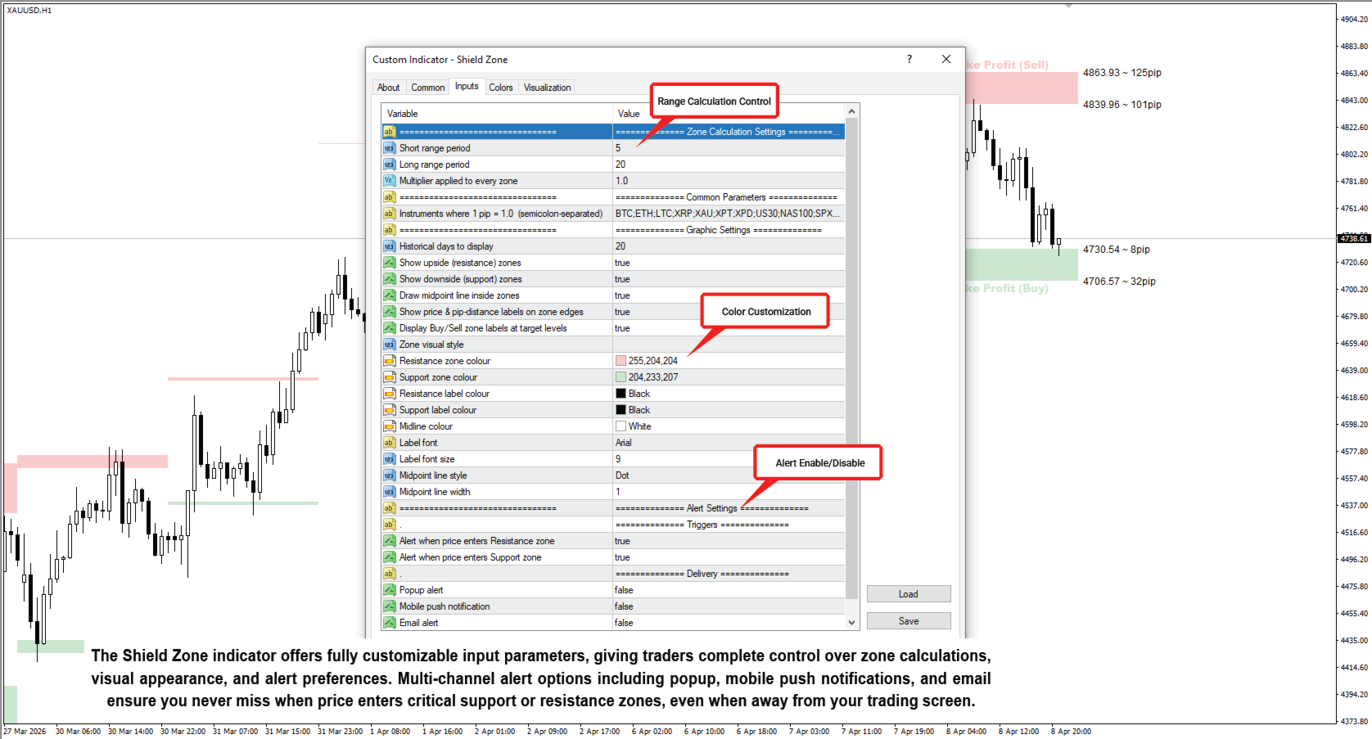1372x739 pixels.
Task: Open the Zone visual style value dropdown
Action: 729,345
